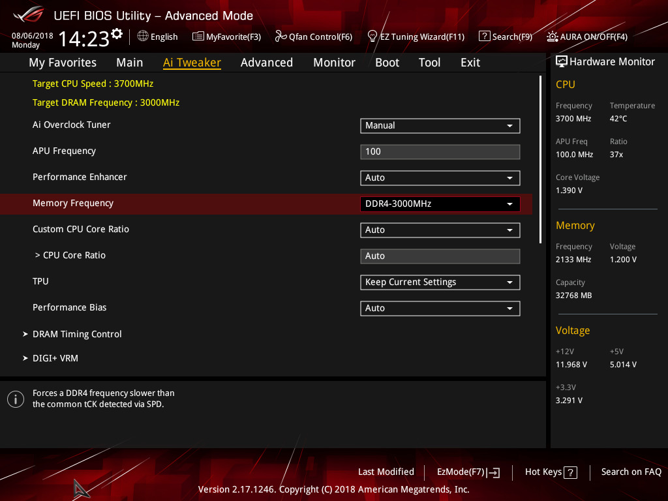The width and height of the screenshot is (668, 501).
Task: Open the Custom CPU Core Ratio dropdown
Action: click(440, 230)
